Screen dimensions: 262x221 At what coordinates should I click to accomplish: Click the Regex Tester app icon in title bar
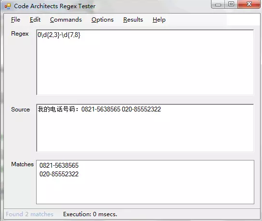tap(8, 6)
